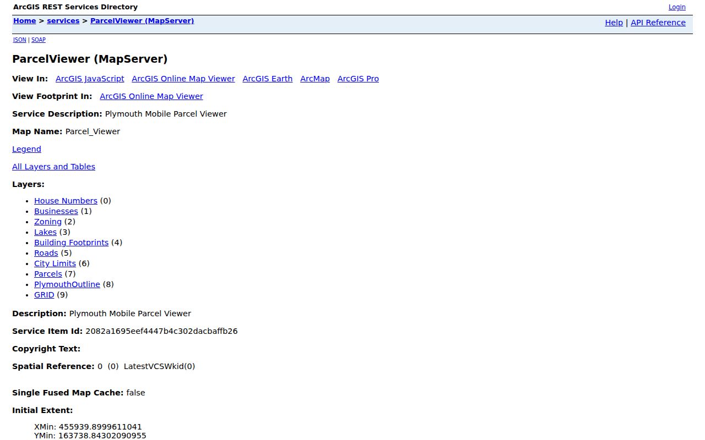Open All Layers and Tables
The width and height of the screenshot is (705, 440).
[x=53, y=167]
